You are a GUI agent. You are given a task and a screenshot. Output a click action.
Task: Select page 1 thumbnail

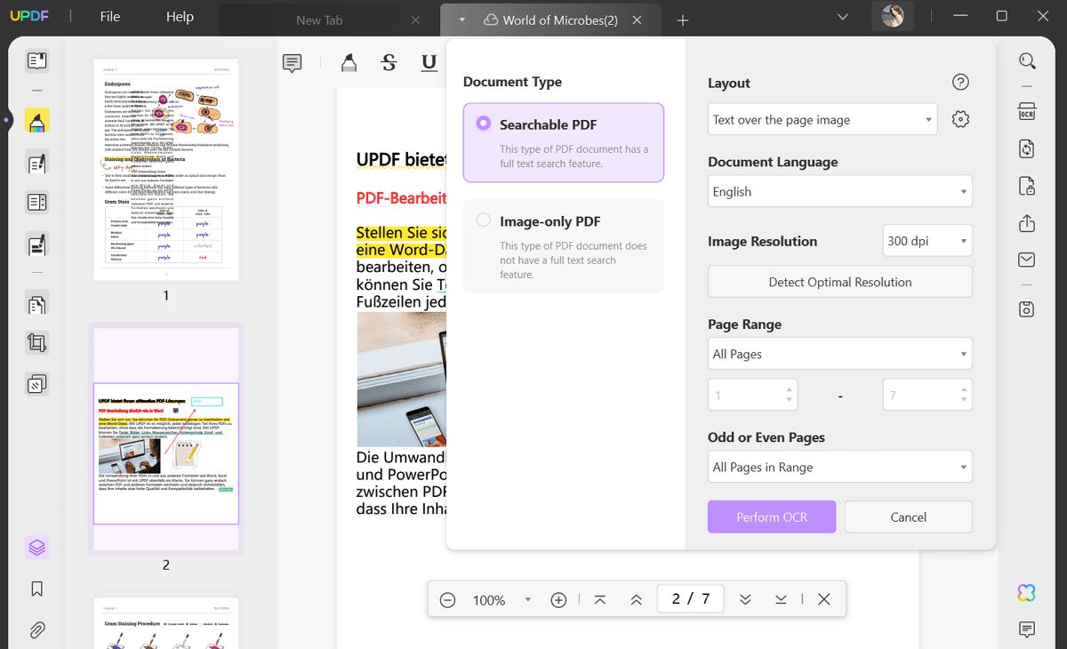[166, 170]
